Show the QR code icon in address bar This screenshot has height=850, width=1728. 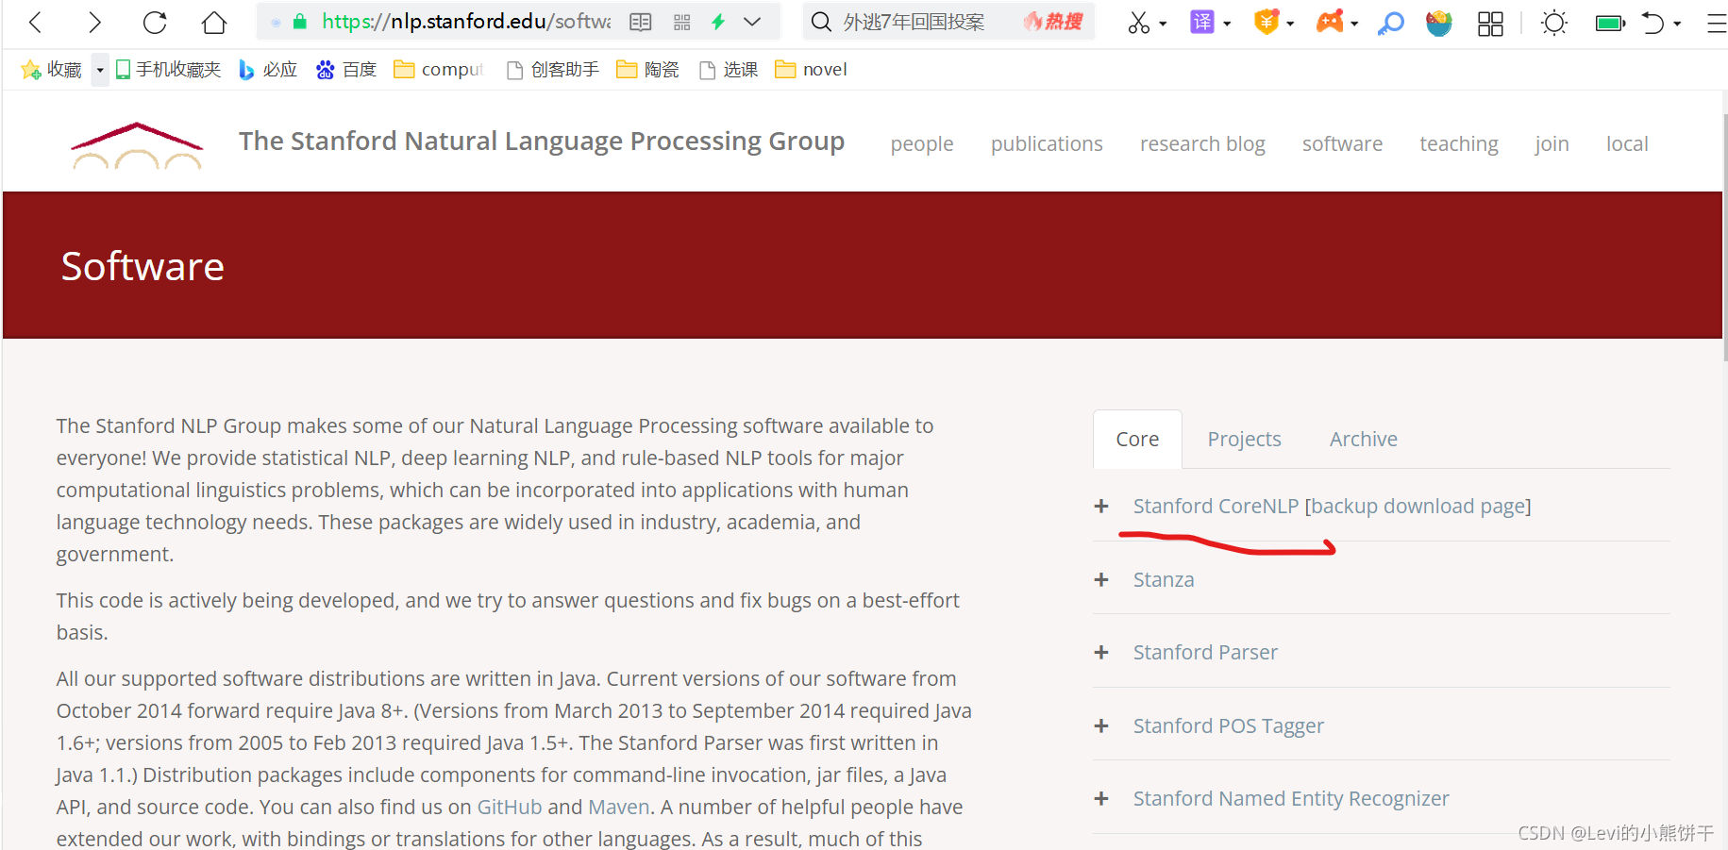pyautogui.click(x=682, y=22)
